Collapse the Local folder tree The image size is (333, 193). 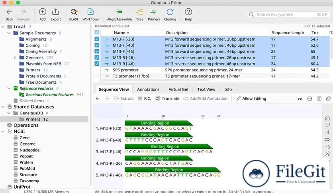tap(3, 27)
